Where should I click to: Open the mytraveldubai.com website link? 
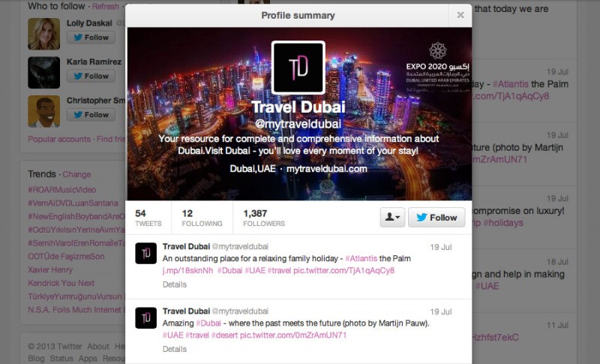point(327,169)
